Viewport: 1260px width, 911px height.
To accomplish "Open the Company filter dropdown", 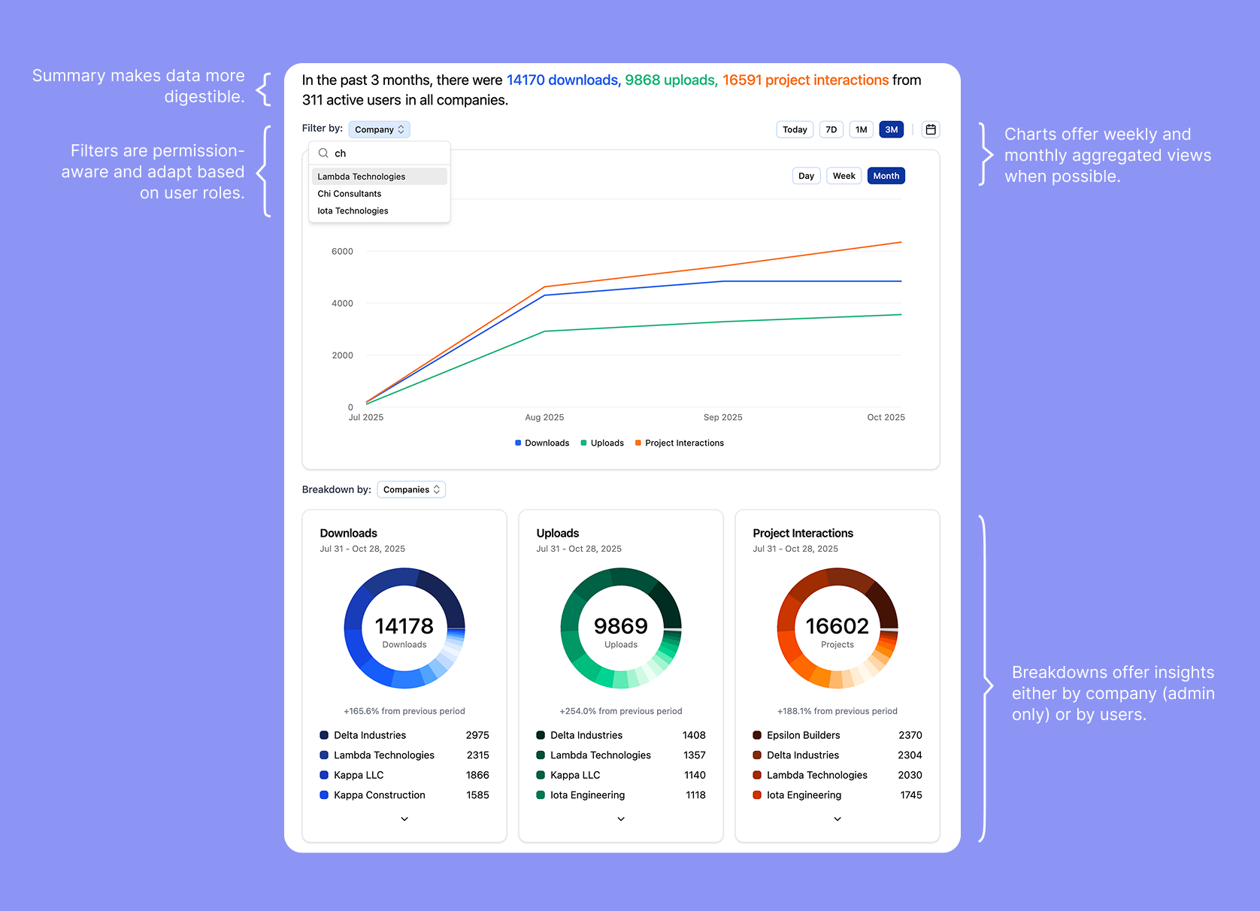I will (x=379, y=129).
